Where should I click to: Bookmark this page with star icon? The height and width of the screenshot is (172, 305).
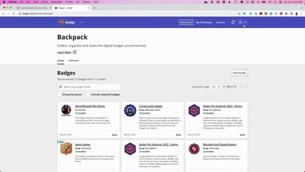pyautogui.click(x=244, y=13)
